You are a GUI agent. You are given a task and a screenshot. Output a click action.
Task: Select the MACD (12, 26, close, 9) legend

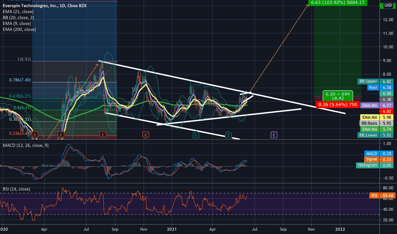click(26, 146)
